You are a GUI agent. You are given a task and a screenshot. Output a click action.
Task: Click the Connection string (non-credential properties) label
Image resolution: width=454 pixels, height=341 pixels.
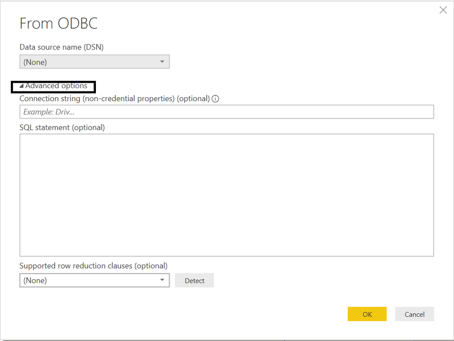(115, 99)
